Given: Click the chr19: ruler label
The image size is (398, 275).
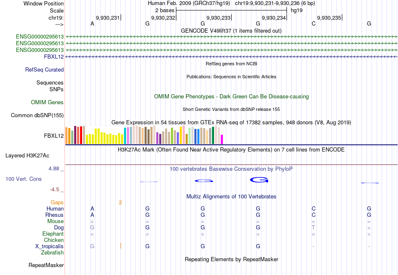Looking at the screenshot, I should 56,18.
